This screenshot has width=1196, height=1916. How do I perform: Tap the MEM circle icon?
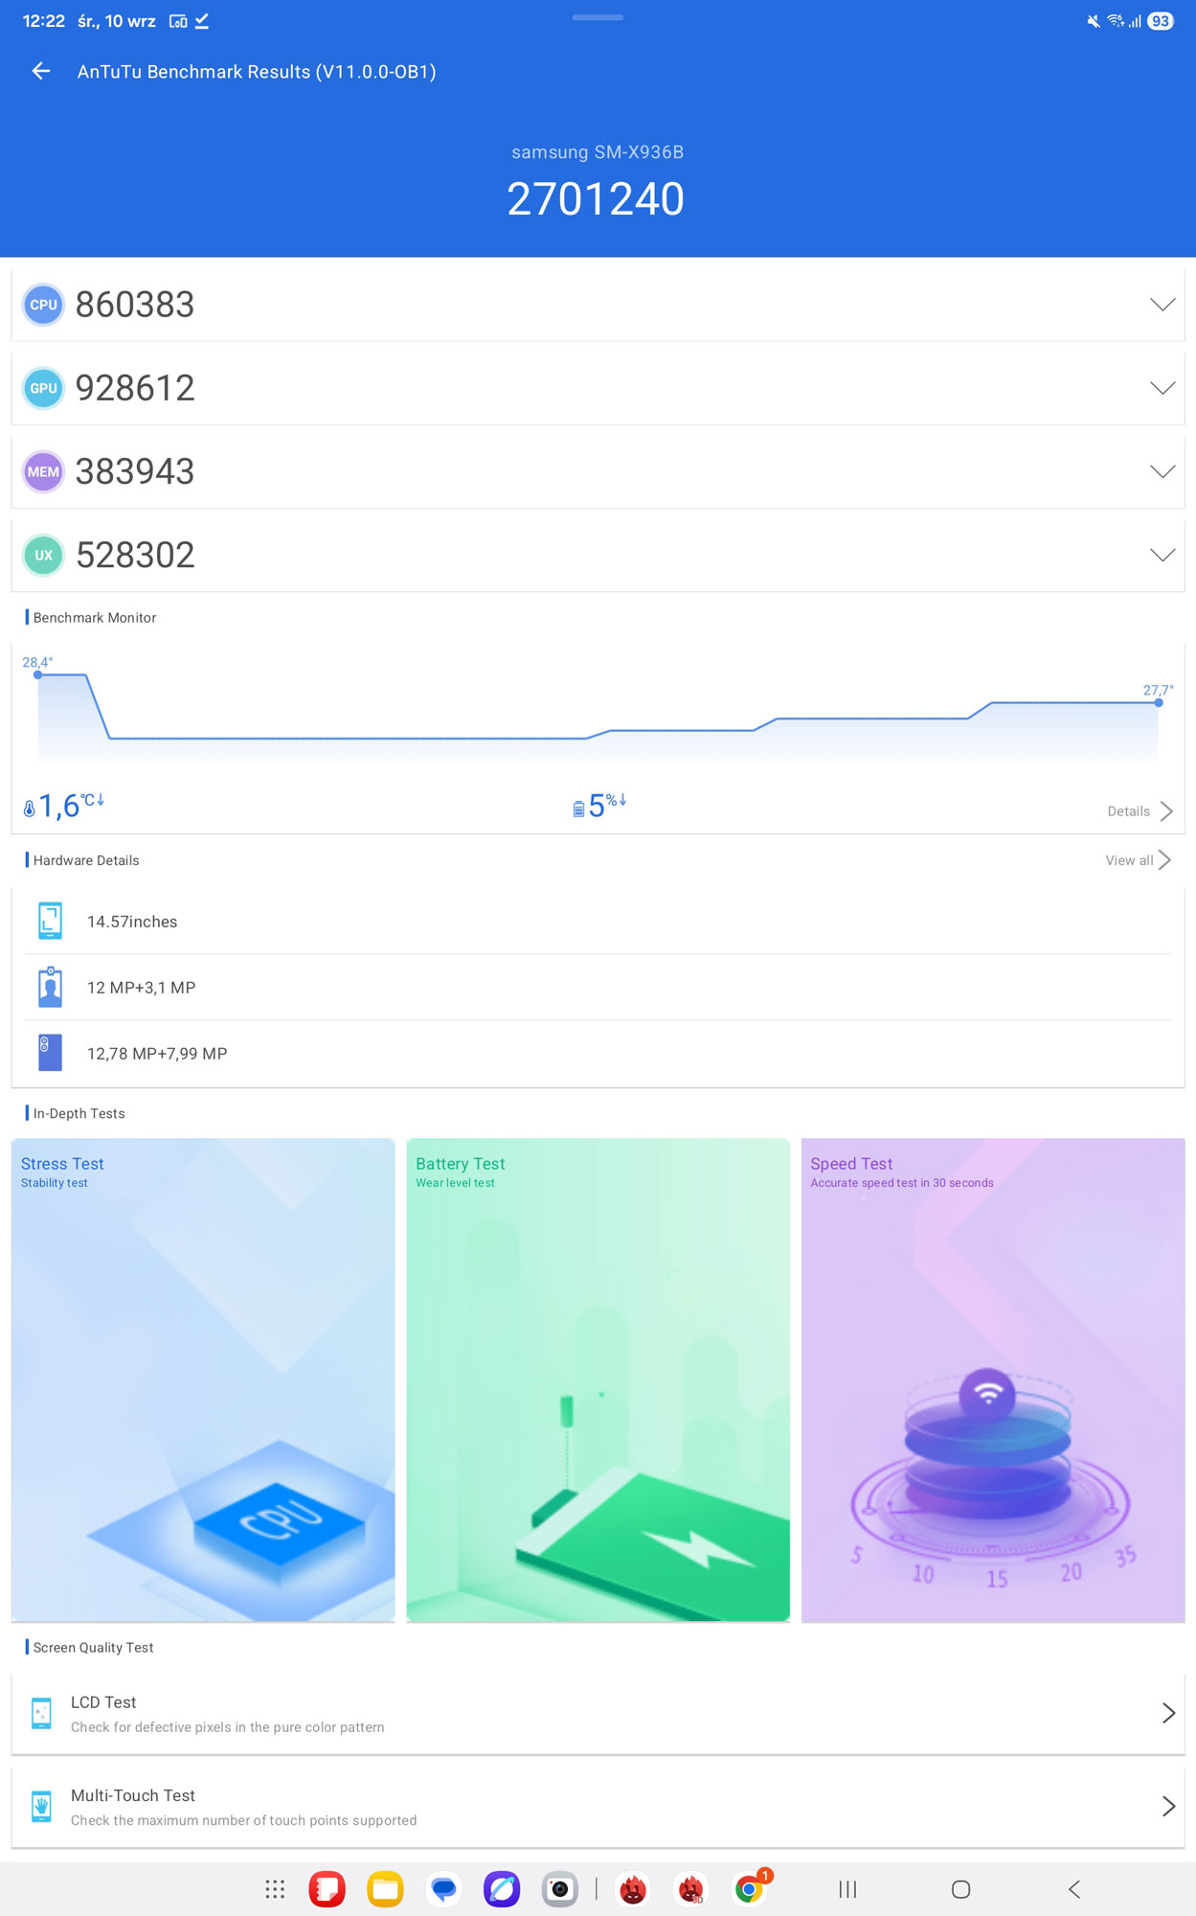click(x=43, y=471)
